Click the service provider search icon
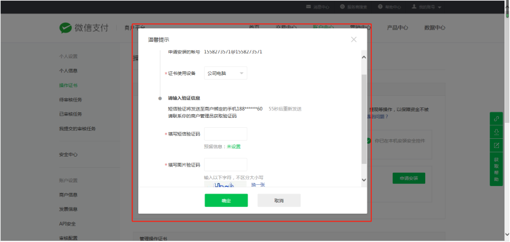Image resolution: width=510 pixels, height=242 pixels. [x=342, y=7]
